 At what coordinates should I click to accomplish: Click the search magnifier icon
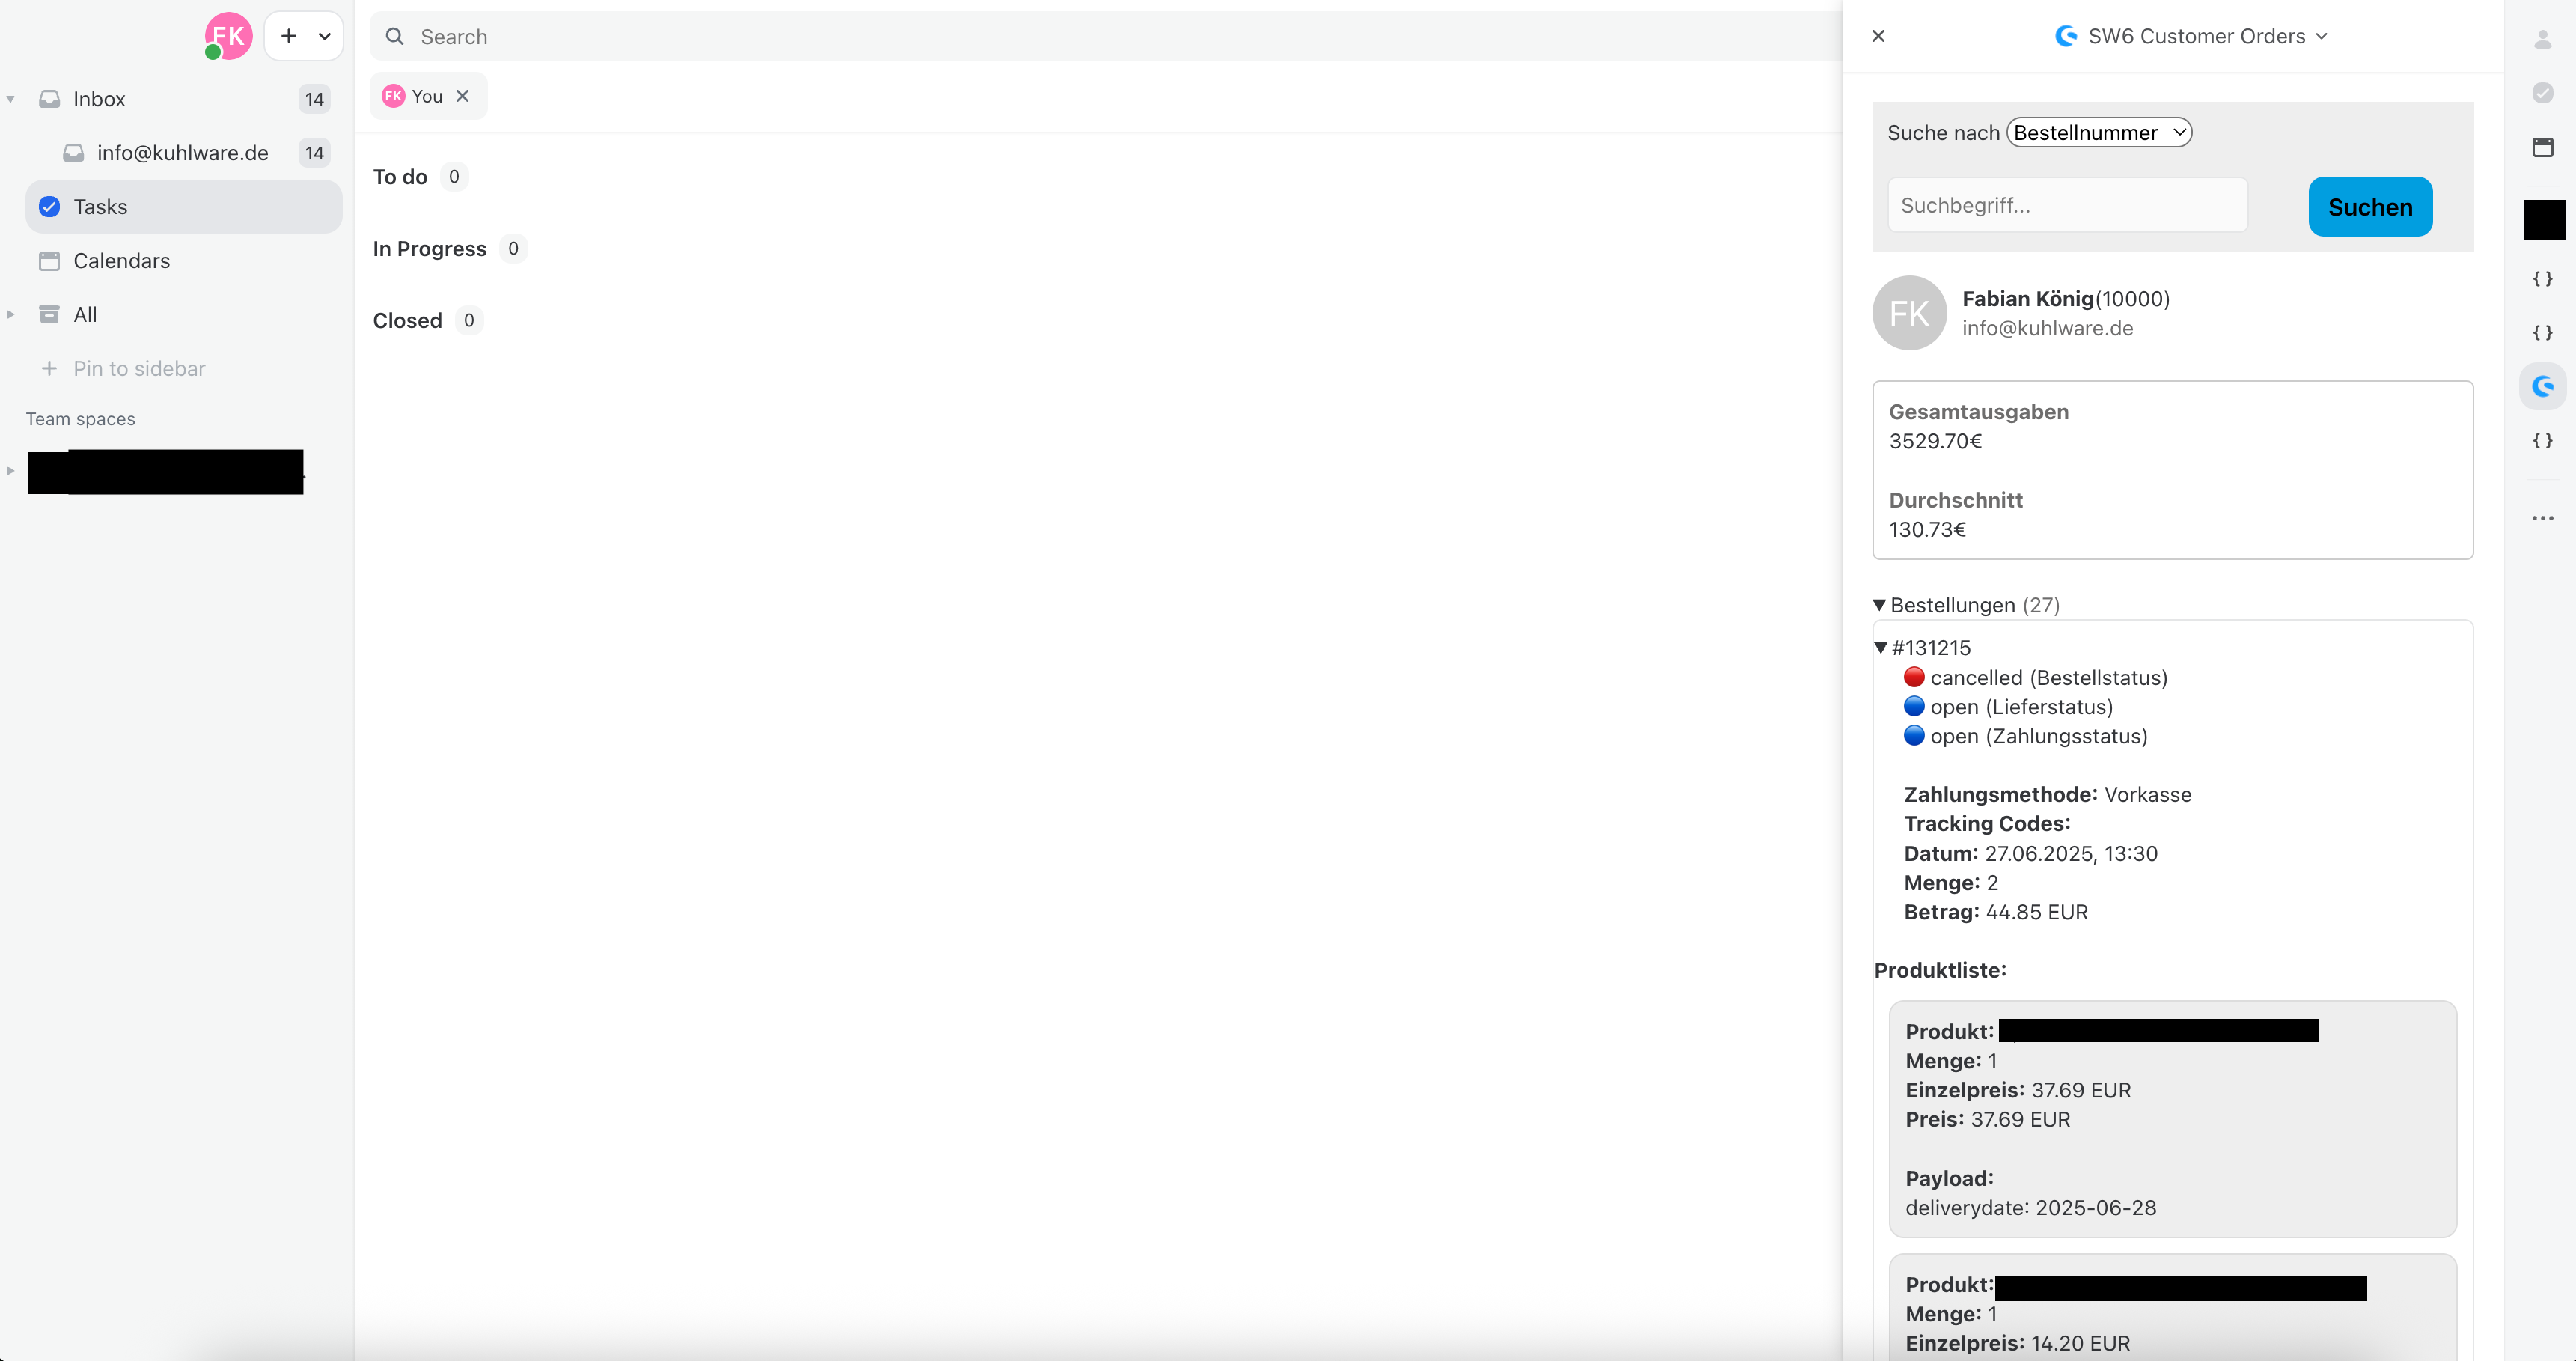pyautogui.click(x=395, y=36)
